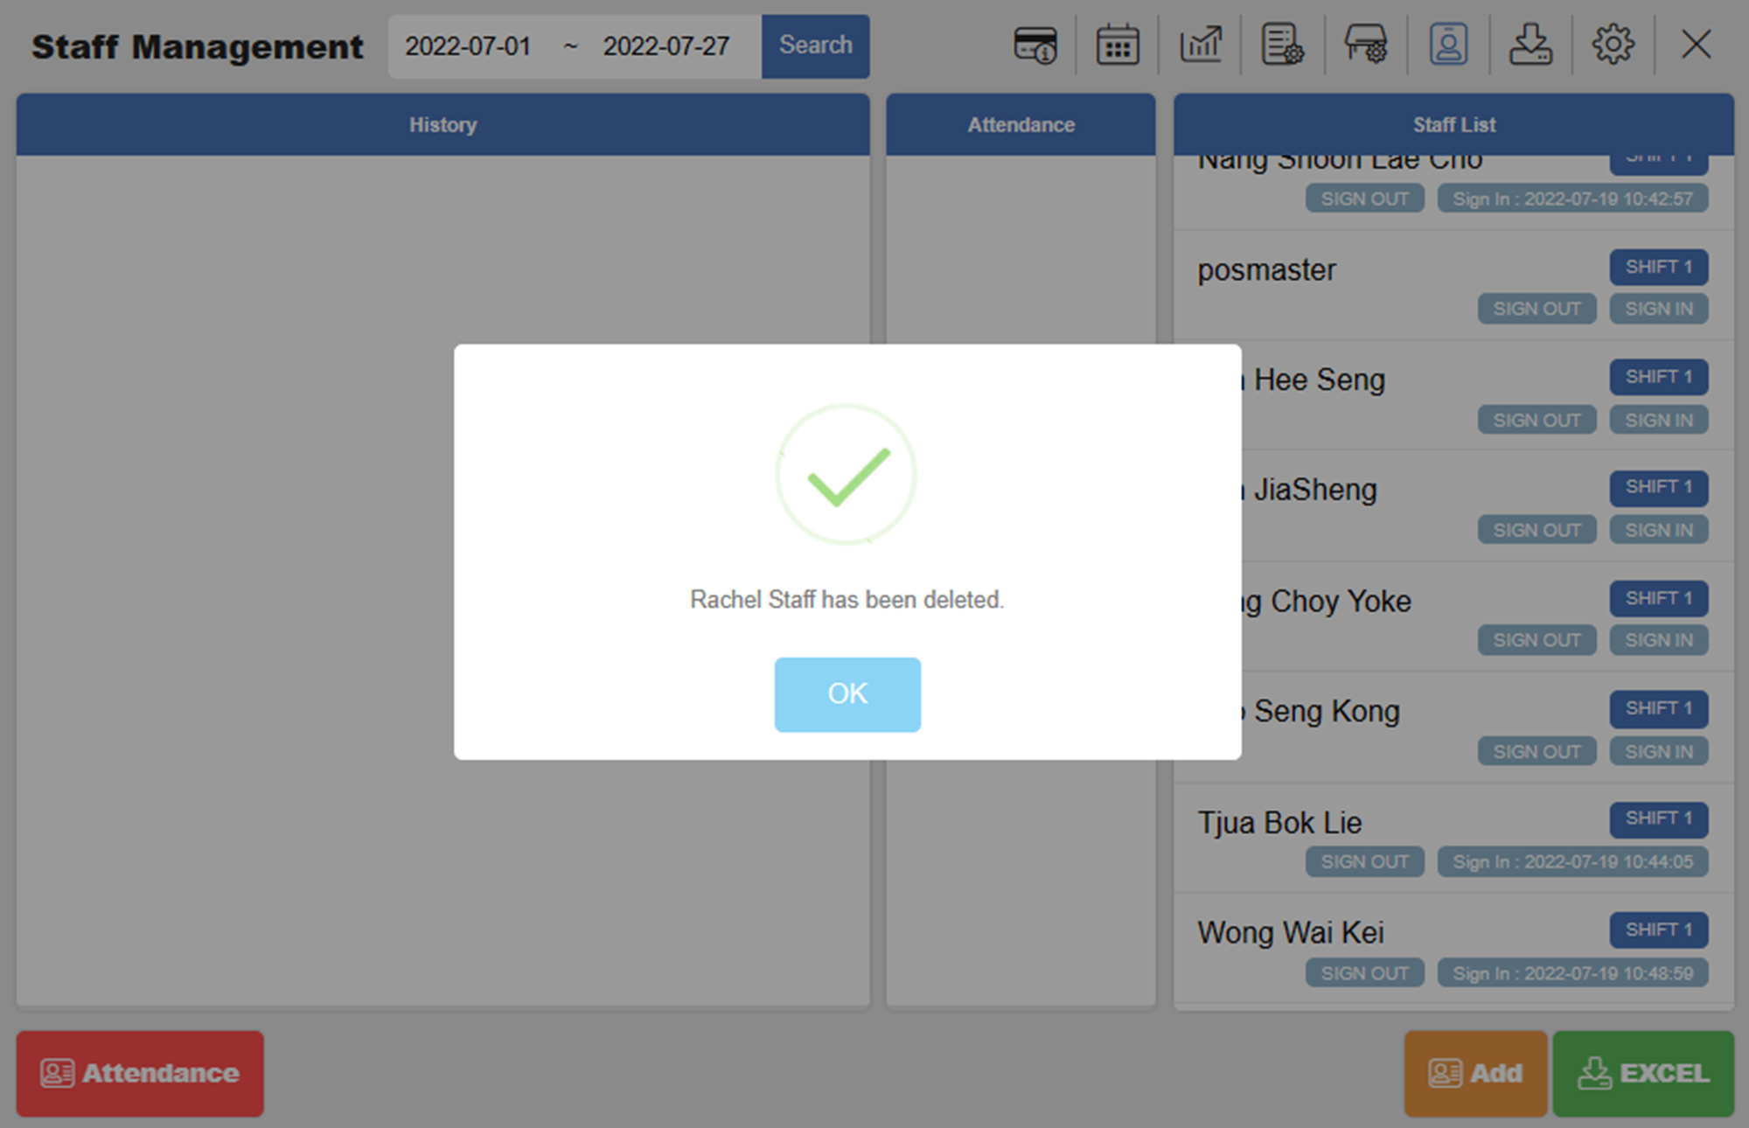
Task: Click SHIFT 1 for posmaster
Action: [x=1658, y=267]
